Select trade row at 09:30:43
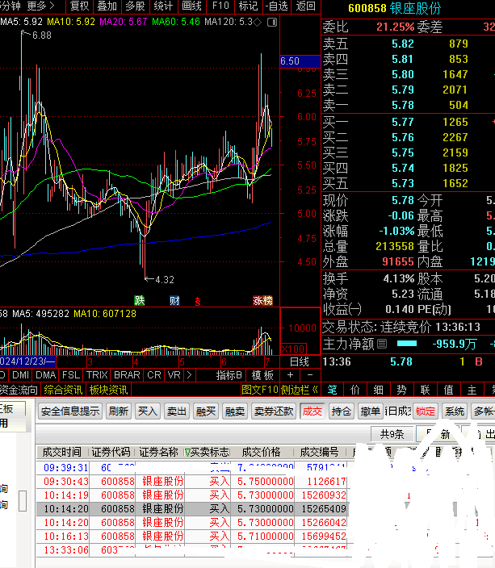The image size is (495, 568). (x=192, y=482)
